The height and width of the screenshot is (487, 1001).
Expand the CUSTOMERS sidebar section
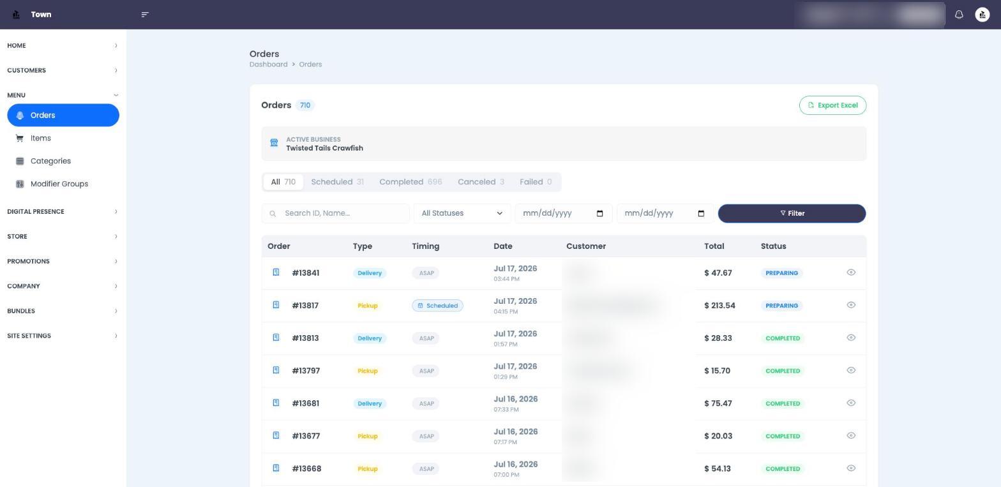click(x=63, y=70)
